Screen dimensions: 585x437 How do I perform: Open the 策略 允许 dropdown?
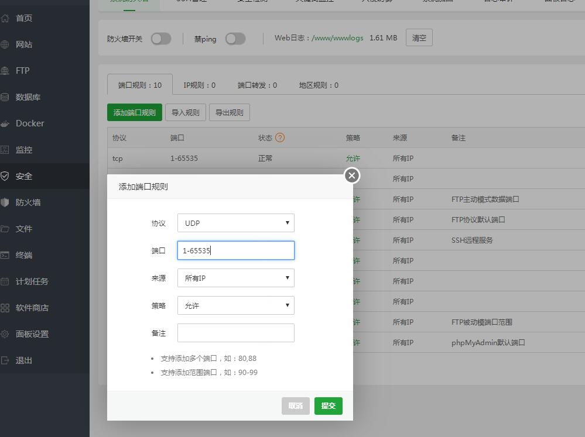[x=236, y=305]
